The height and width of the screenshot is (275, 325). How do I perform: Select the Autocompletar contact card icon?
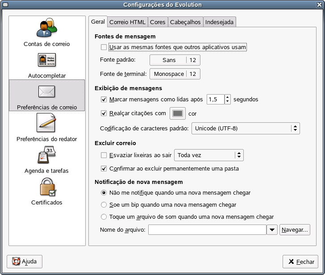tap(47, 60)
